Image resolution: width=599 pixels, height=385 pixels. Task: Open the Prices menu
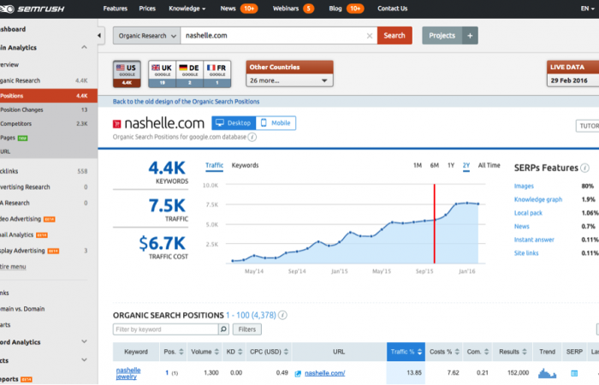[147, 9]
